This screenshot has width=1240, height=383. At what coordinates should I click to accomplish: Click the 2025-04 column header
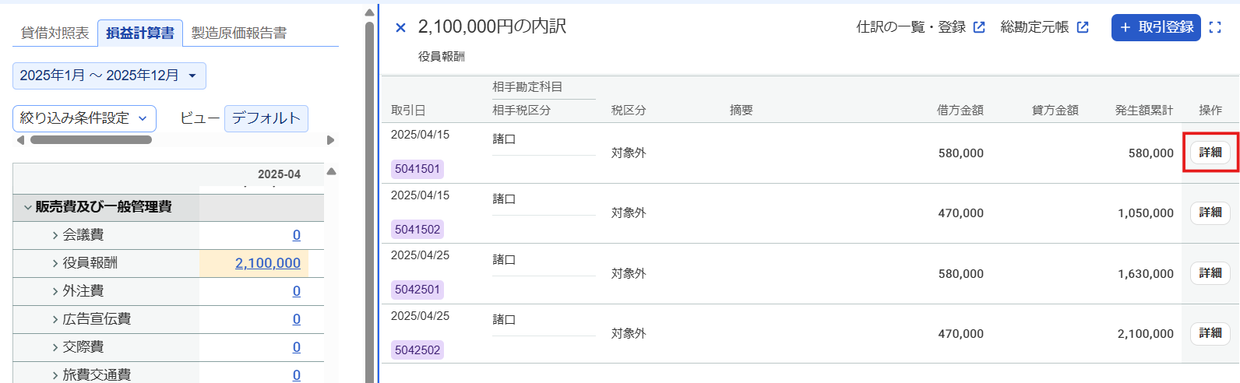pos(279,174)
